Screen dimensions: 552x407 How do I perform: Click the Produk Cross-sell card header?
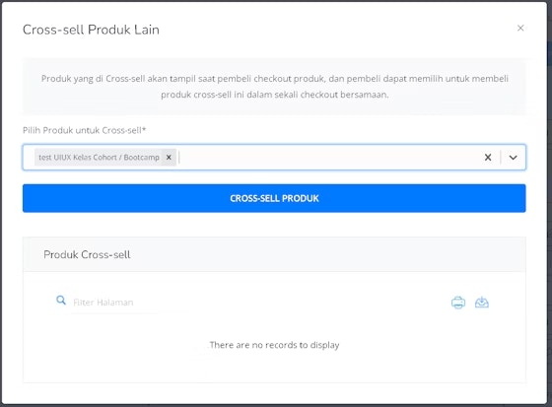[274, 254]
